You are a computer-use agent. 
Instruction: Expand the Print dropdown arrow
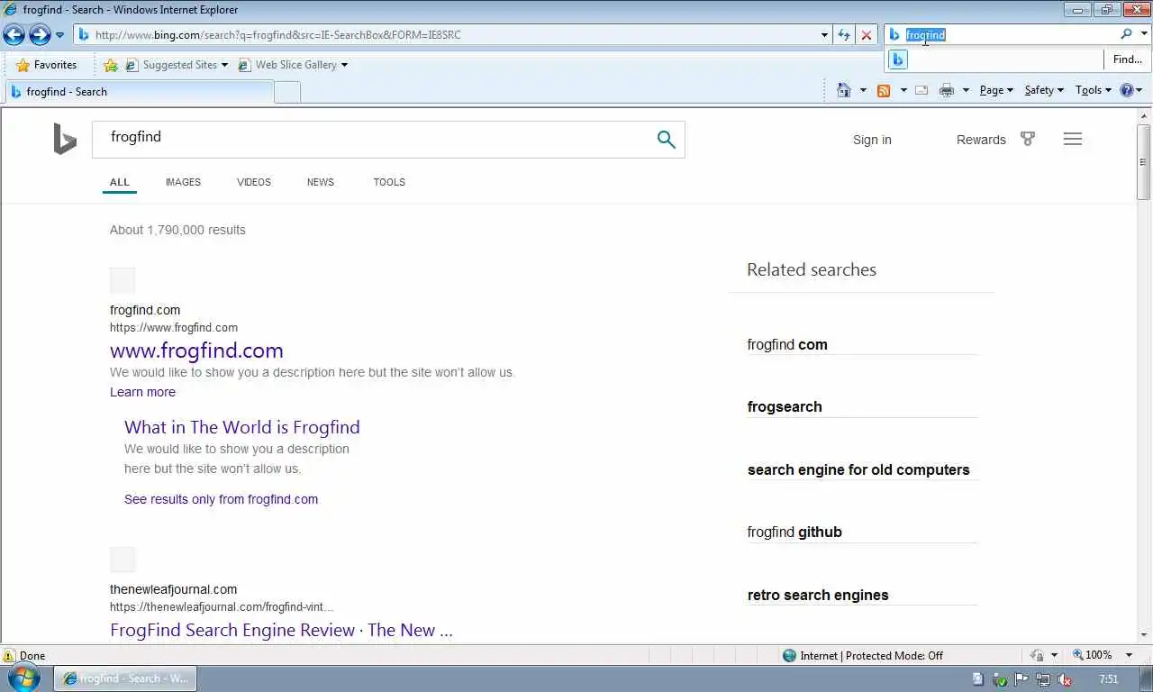(966, 90)
